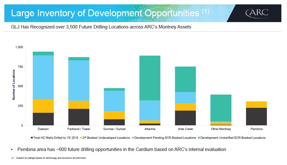Click the dark segment of the Dawson bar
The height and width of the screenshot is (165, 287).
click(x=43, y=119)
